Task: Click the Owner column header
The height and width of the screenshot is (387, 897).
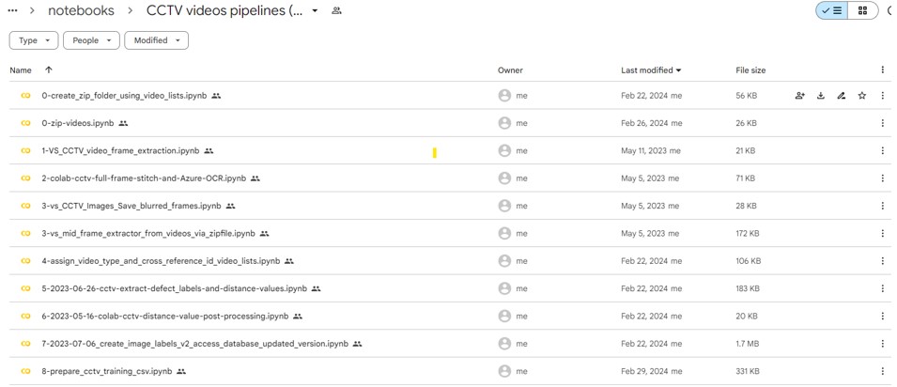Action: (510, 70)
